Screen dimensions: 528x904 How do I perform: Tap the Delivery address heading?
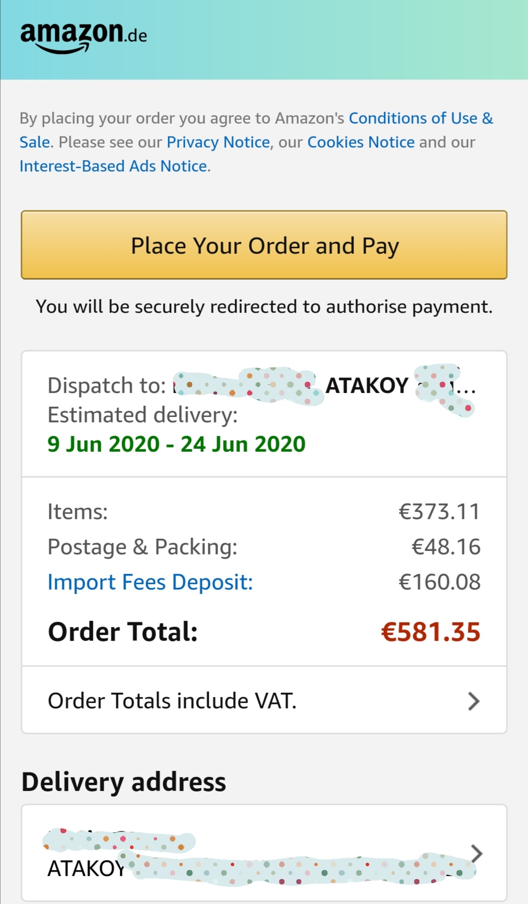pos(124,782)
